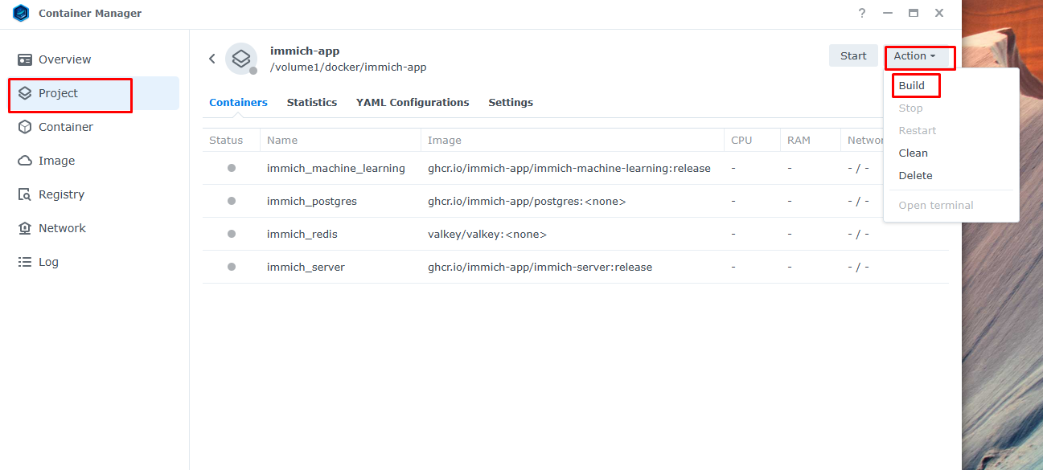Go to the Settings tab
Image resolution: width=1043 pixels, height=470 pixels.
pos(511,103)
